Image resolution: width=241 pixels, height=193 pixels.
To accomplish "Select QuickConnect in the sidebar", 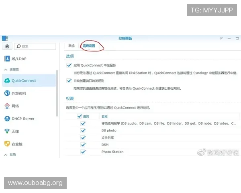I will coord(29,80).
